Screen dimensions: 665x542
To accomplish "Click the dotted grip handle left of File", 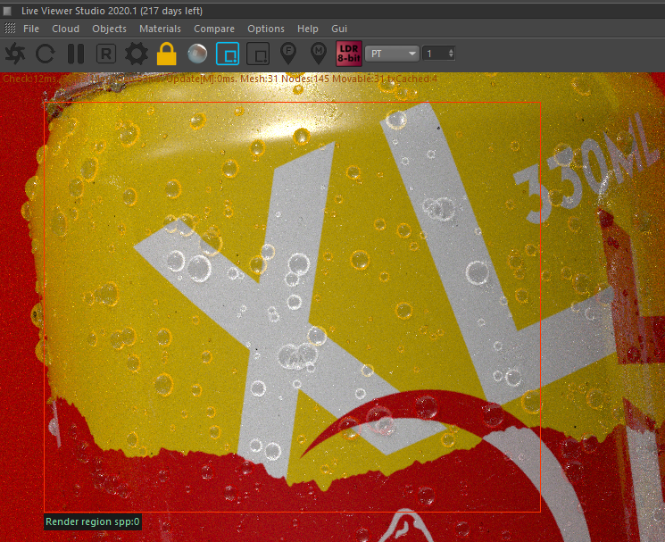I will coord(10,29).
